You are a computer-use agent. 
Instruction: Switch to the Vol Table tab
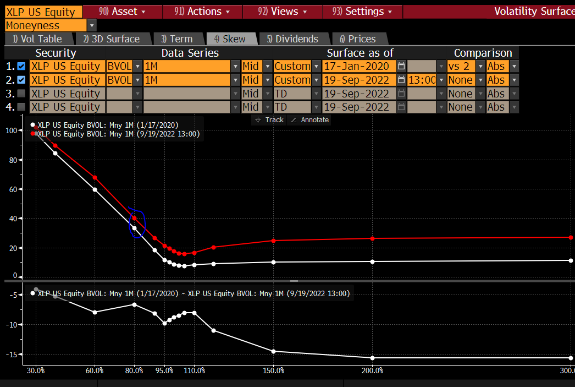38,39
